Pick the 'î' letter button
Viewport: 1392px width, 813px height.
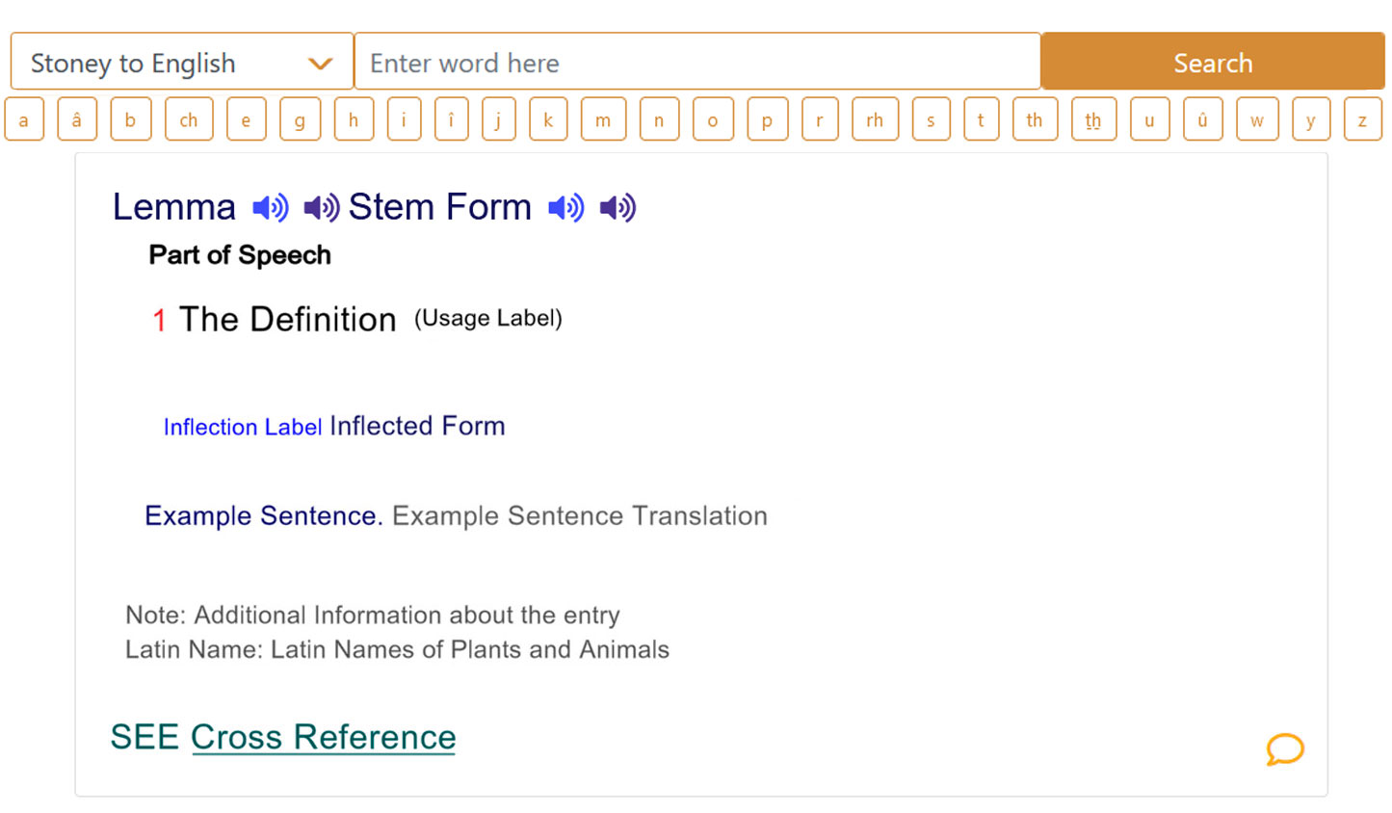pos(451,120)
